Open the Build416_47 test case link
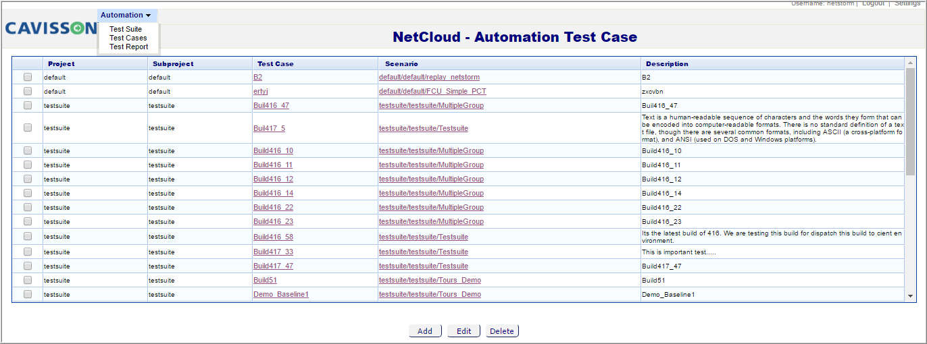The width and height of the screenshot is (927, 344). [x=271, y=106]
